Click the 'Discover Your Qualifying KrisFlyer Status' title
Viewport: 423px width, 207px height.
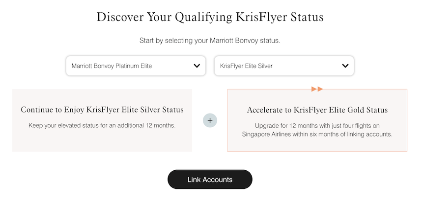[x=210, y=17]
